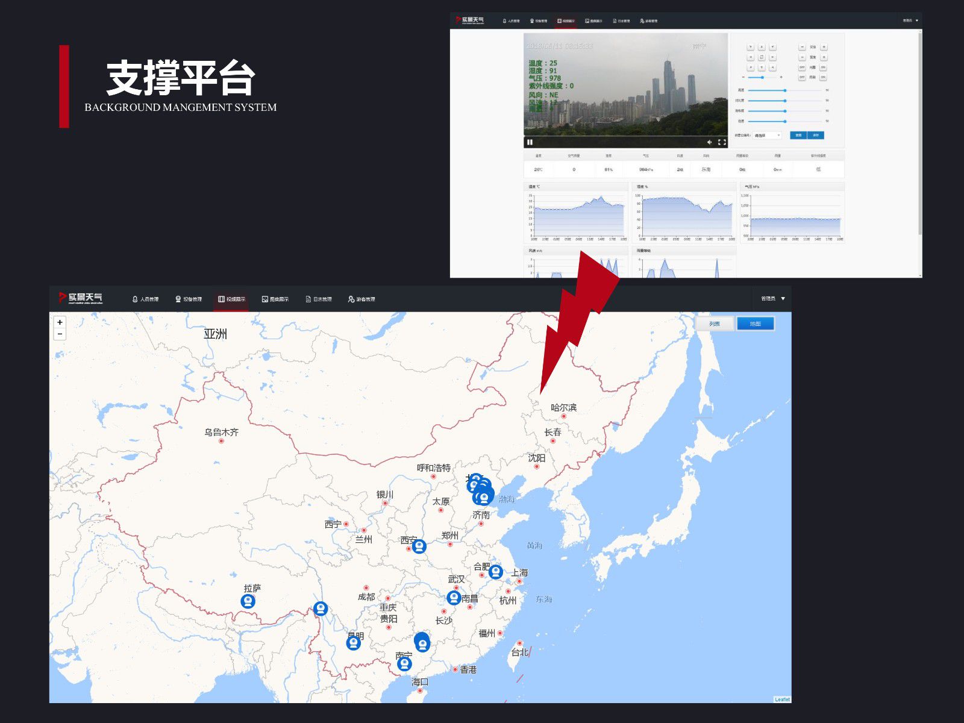
Task: Start PTZ auto-rotate center button
Action: (x=762, y=57)
